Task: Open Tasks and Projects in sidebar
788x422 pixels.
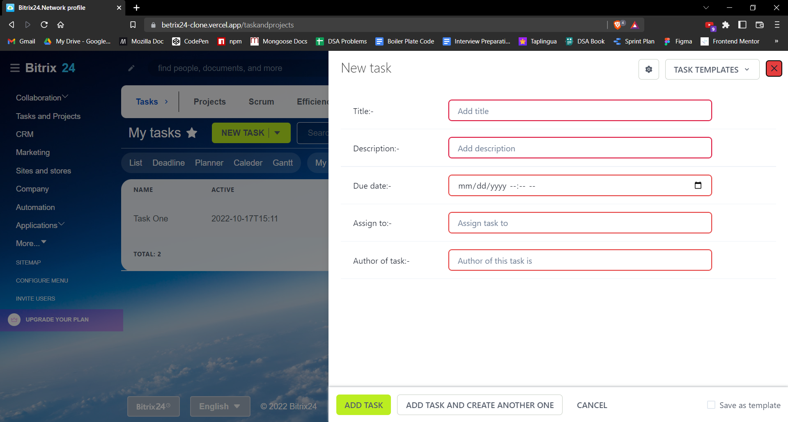Action: [48, 116]
